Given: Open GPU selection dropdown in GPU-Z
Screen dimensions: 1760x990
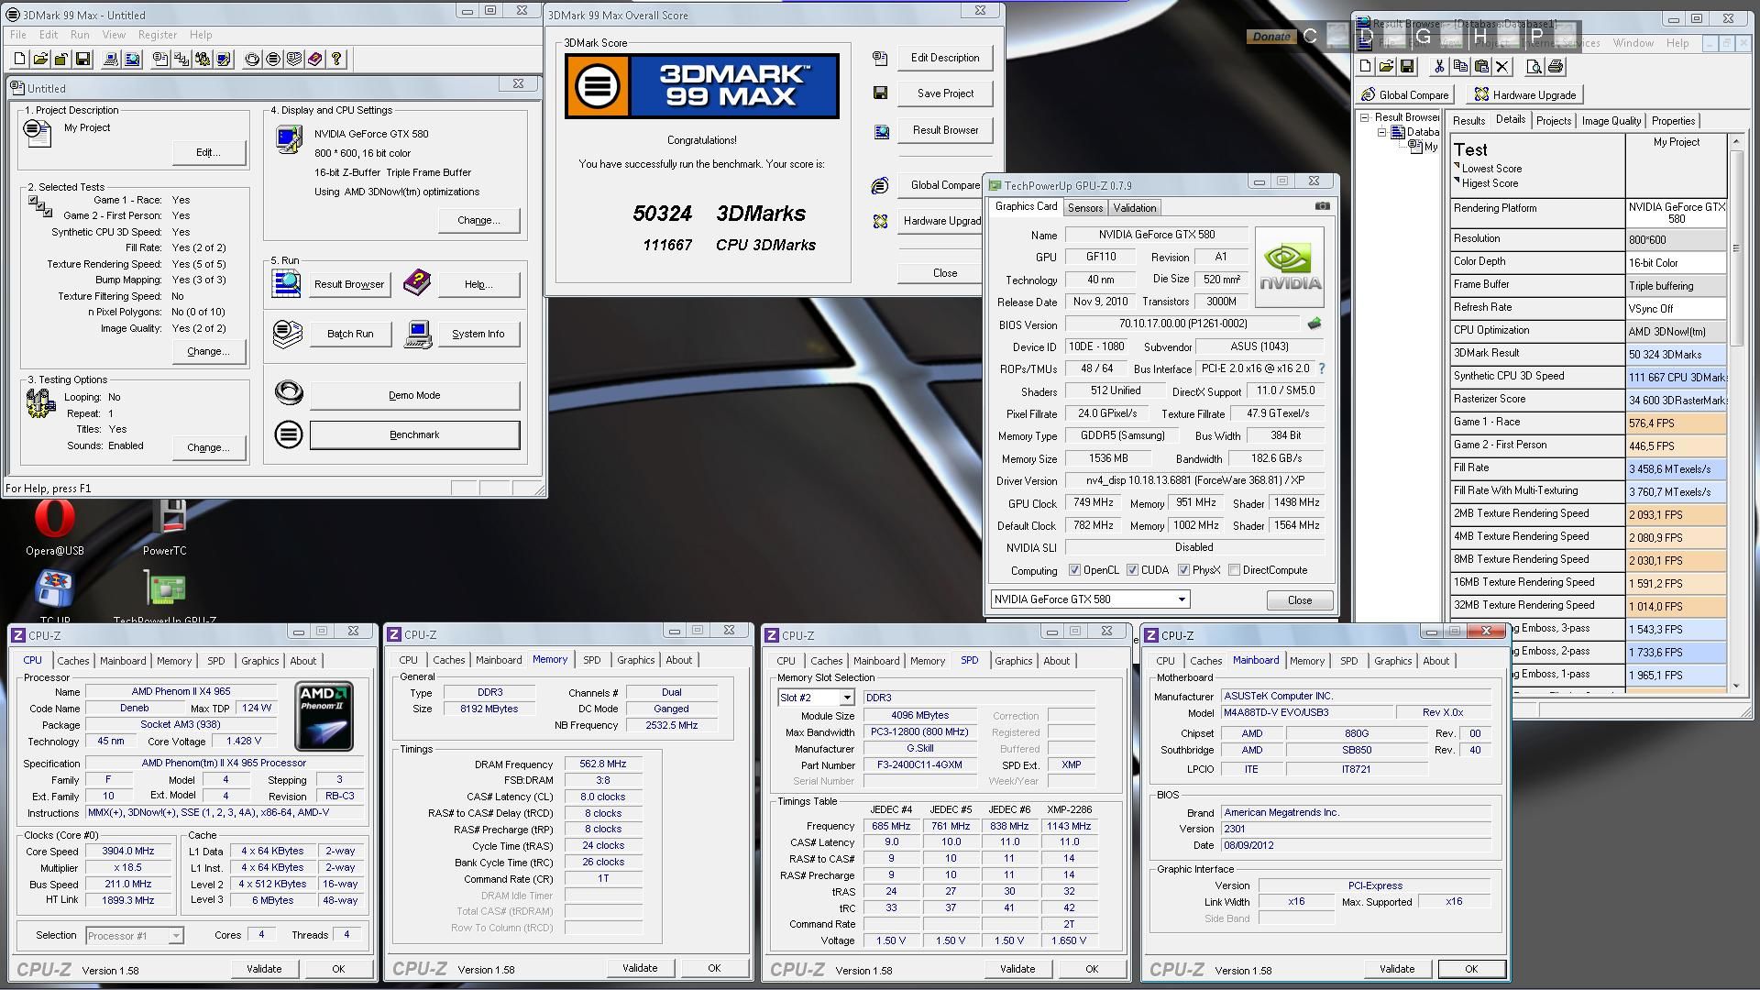Looking at the screenshot, I should click(1181, 599).
